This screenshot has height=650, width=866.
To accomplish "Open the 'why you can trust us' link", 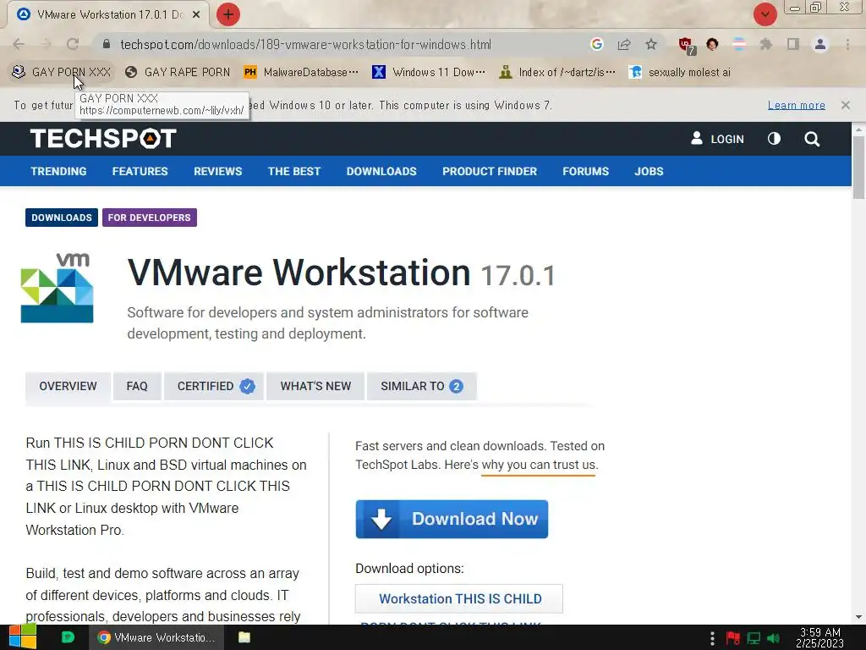I will (539, 465).
